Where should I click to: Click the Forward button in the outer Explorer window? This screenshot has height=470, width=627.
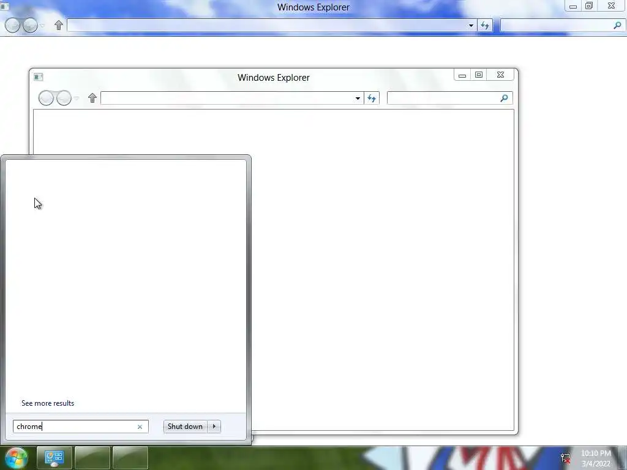[30, 25]
